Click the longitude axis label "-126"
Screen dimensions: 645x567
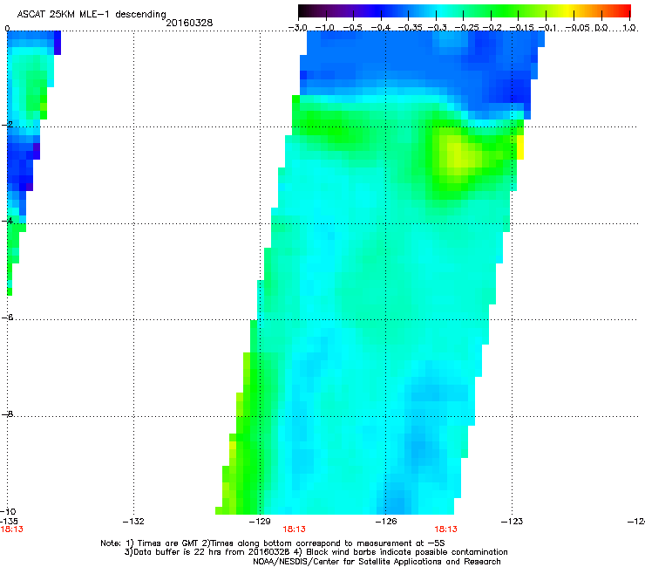[386, 522]
